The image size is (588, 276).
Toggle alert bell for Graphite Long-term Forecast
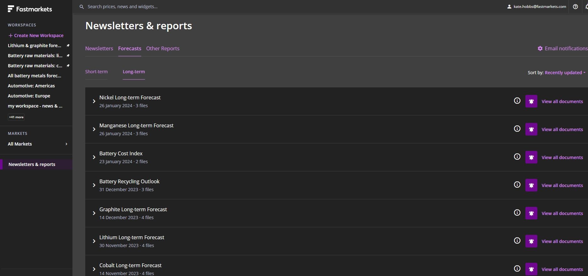531,213
